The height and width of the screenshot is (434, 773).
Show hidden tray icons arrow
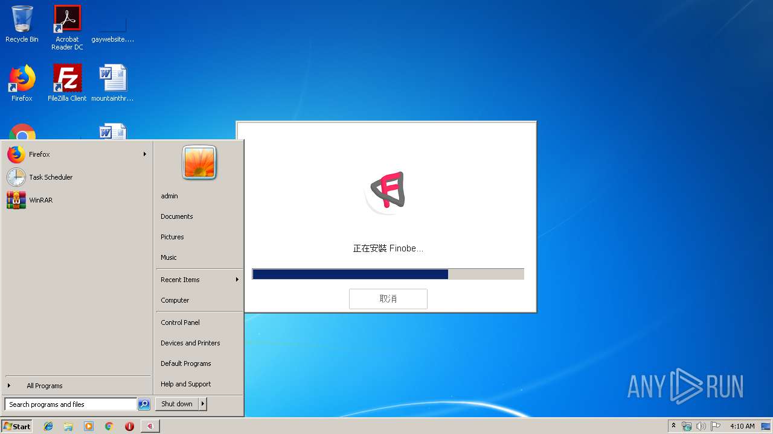tap(673, 426)
